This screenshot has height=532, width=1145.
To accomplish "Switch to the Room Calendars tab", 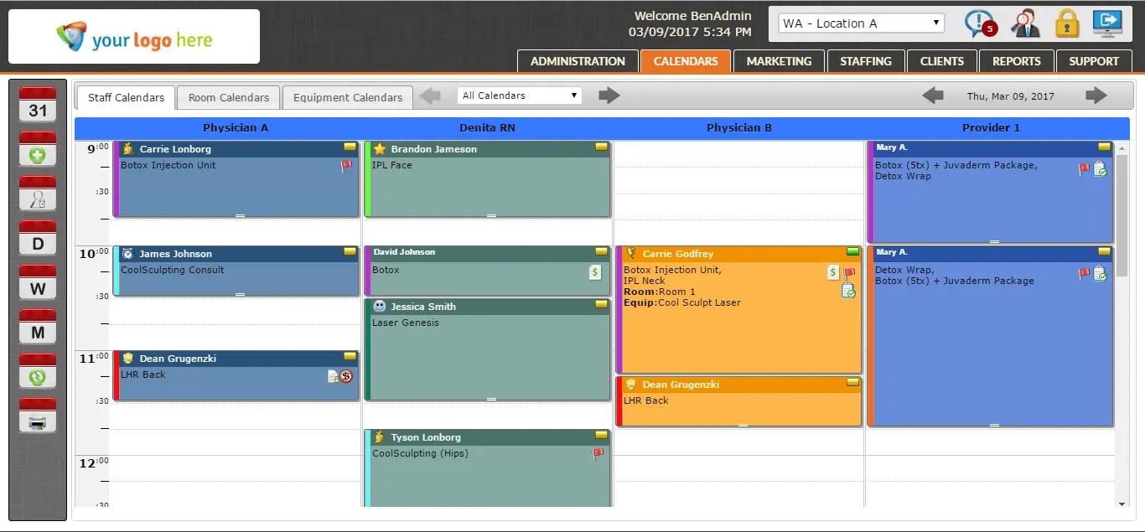I will coord(227,97).
